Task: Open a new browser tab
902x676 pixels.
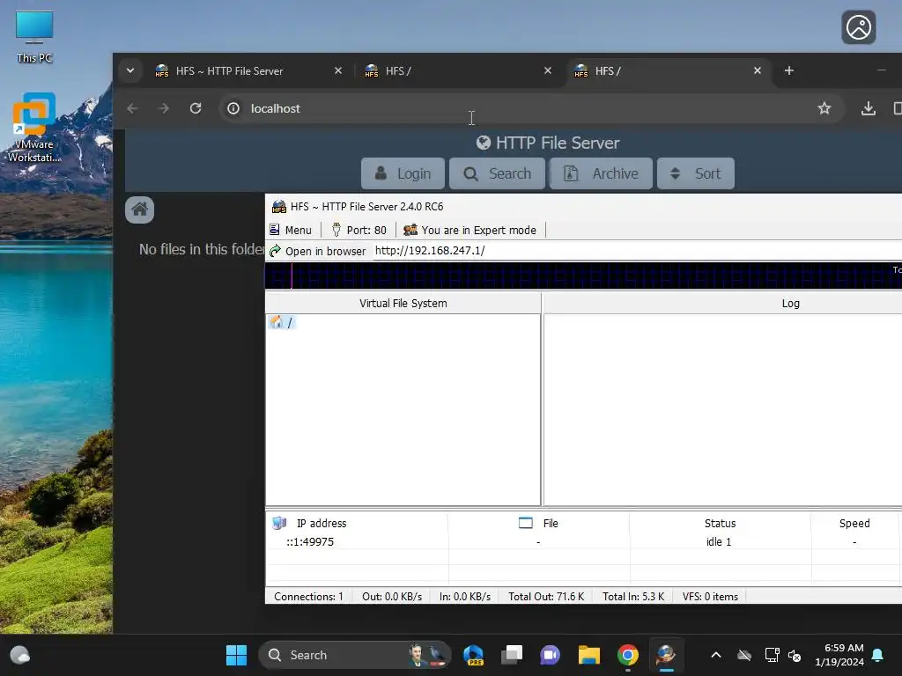Action: click(789, 70)
